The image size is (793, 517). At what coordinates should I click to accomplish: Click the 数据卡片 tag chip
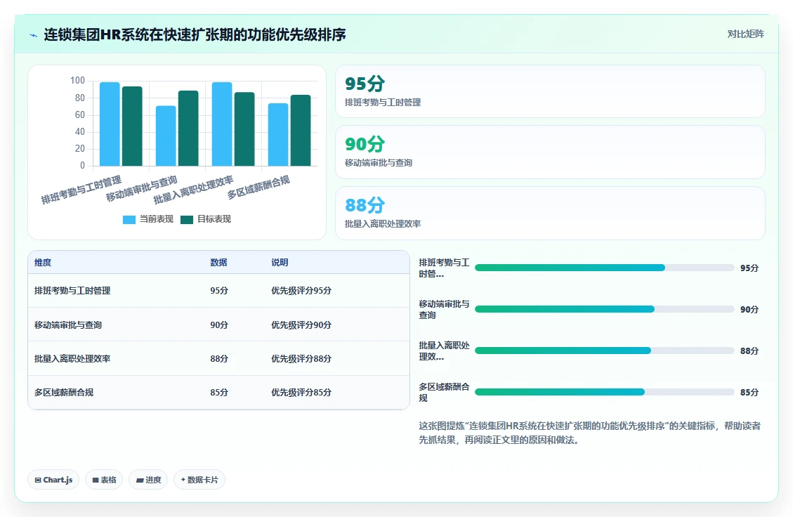click(199, 480)
